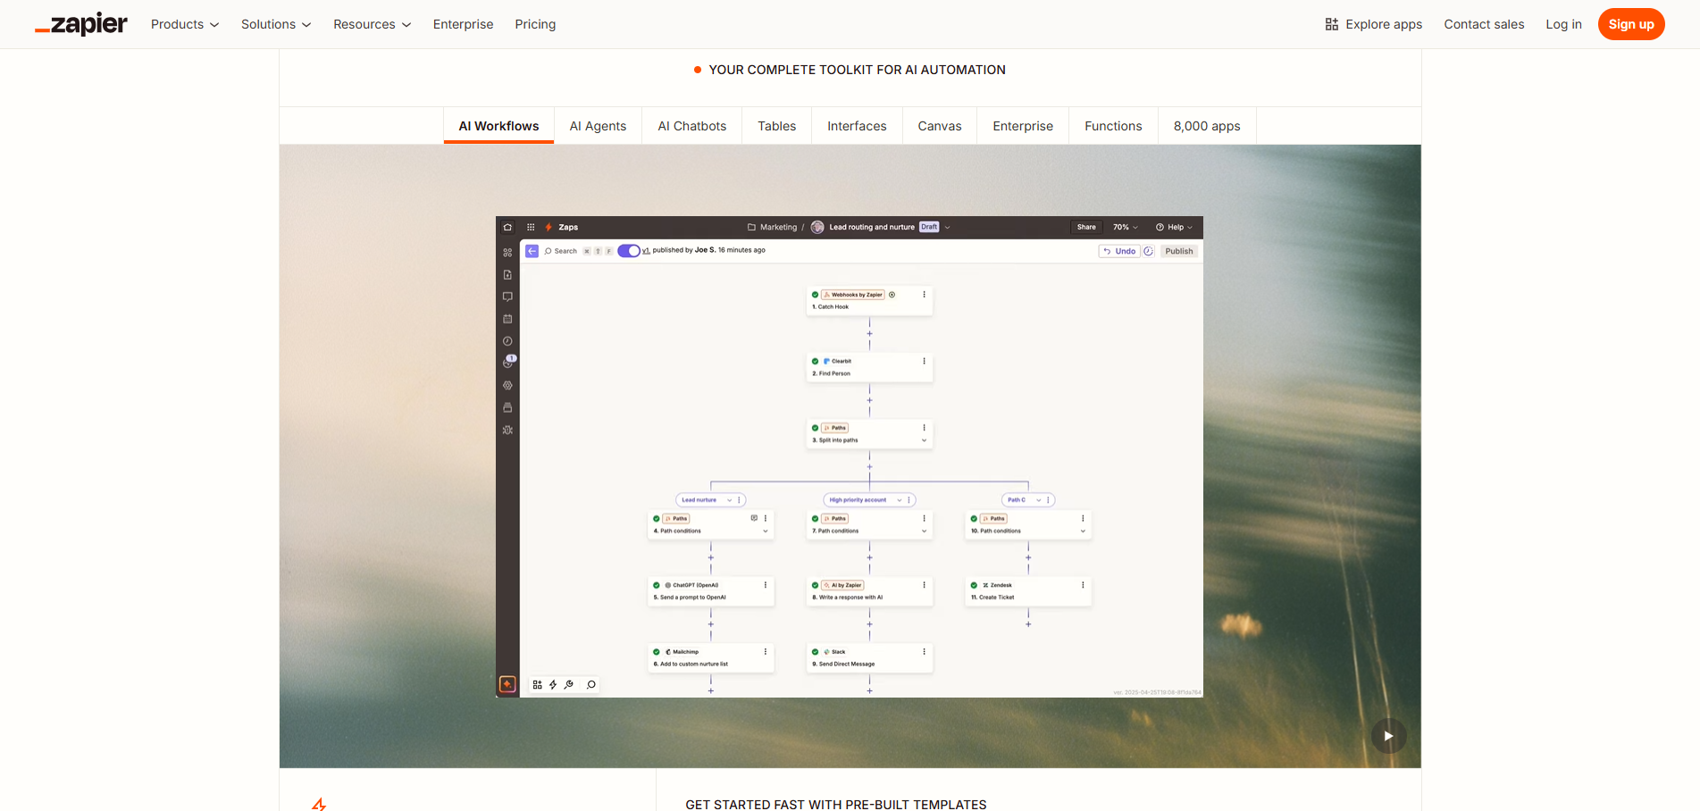1700x811 pixels.
Task: Open the Draft status chevron next to the Zap title
Action: coord(948,227)
